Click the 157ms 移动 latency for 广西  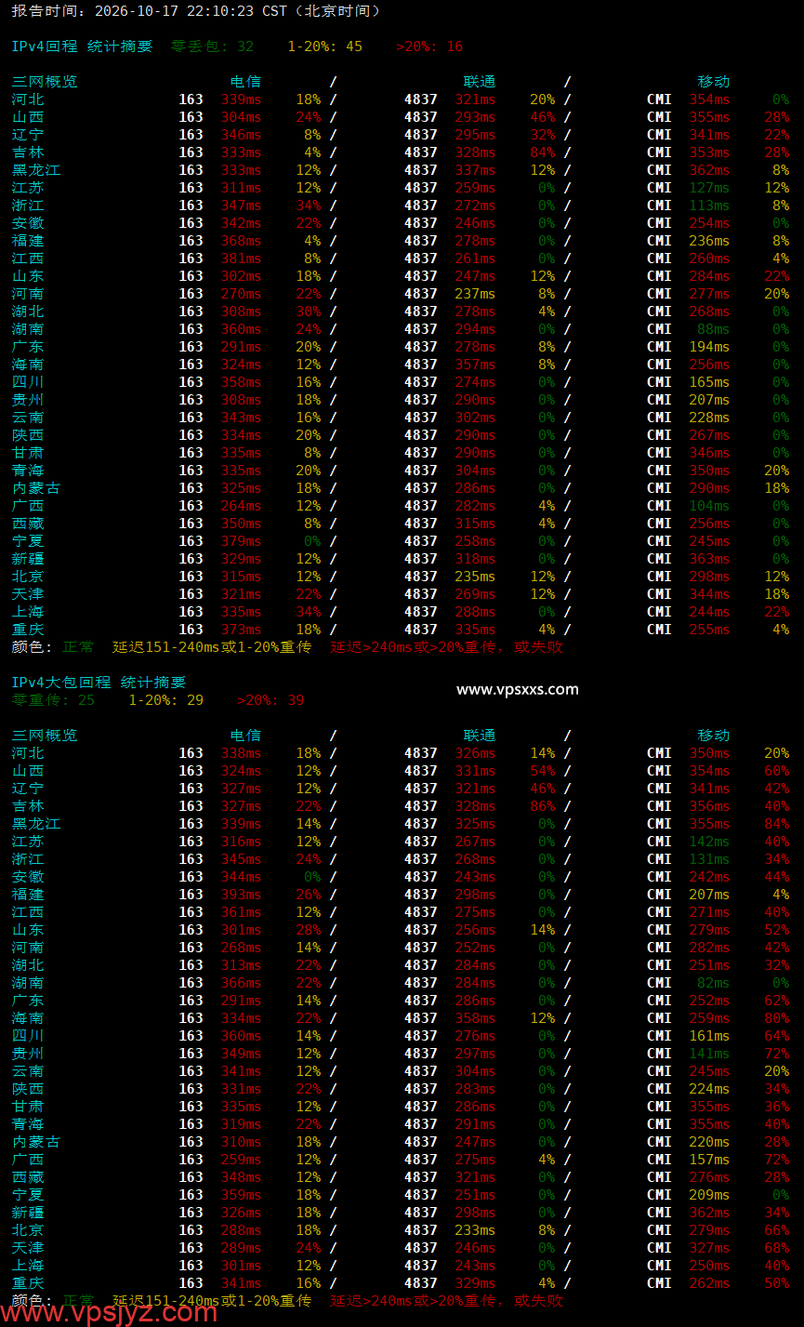point(709,1160)
